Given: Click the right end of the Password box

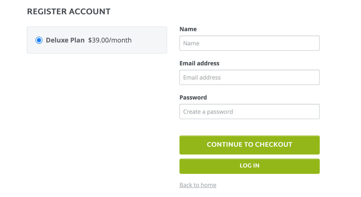Looking at the screenshot, I should pyautogui.click(x=313, y=112).
